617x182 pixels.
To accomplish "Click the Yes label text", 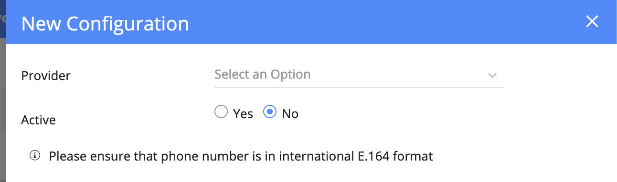I will [x=243, y=114].
